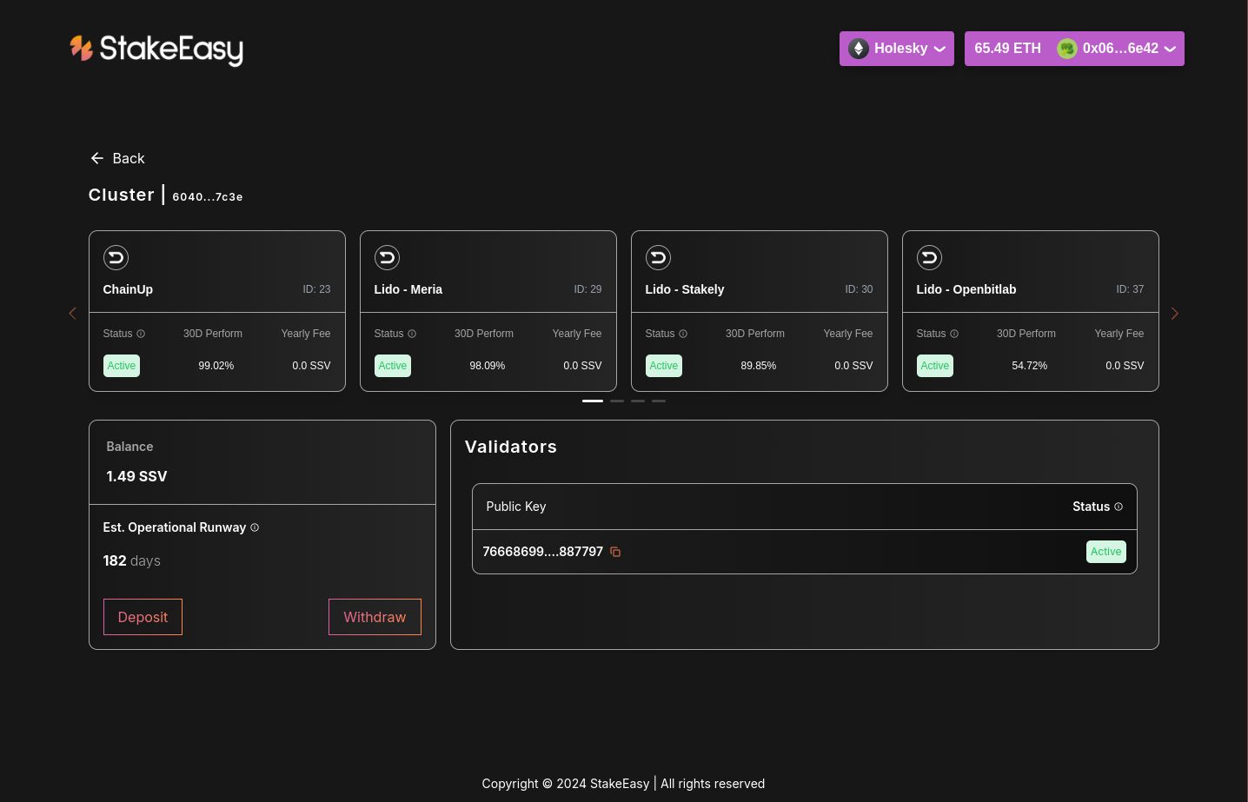The image size is (1248, 802).
Task: Click the 65.49 ETH balance
Action: click(x=1007, y=49)
